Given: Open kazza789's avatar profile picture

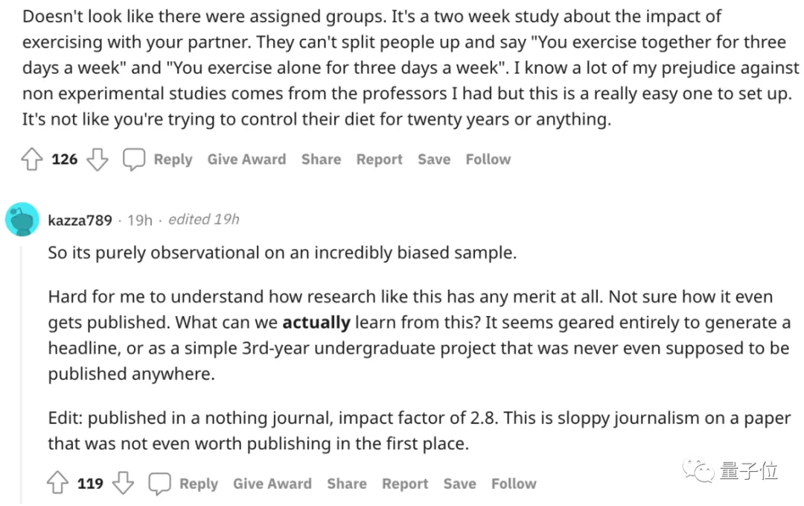Looking at the screenshot, I should click(22, 220).
